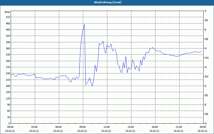Click the 15:00 time label
This screenshot has height=134, width=214.
click(x=131, y=127)
